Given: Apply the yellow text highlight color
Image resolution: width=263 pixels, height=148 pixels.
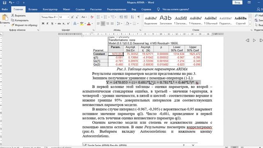Looking at the screenshot, I should pyautogui.click(x=82, y=23).
